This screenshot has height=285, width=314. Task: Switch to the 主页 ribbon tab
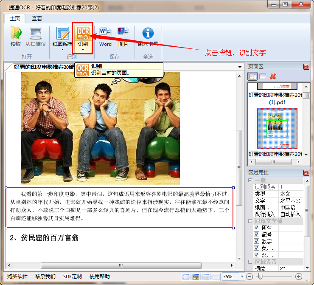click(15, 19)
